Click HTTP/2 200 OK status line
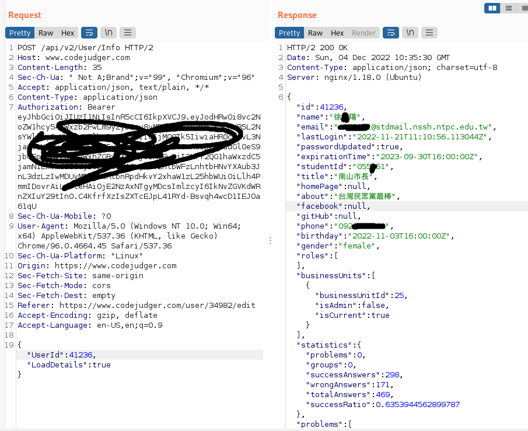528x431 pixels. (317, 47)
